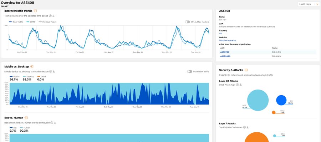The width and height of the screenshot is (321, 142).
Task: Open help tooltip for DDoS Attack Type
Action: pos(238,85)
